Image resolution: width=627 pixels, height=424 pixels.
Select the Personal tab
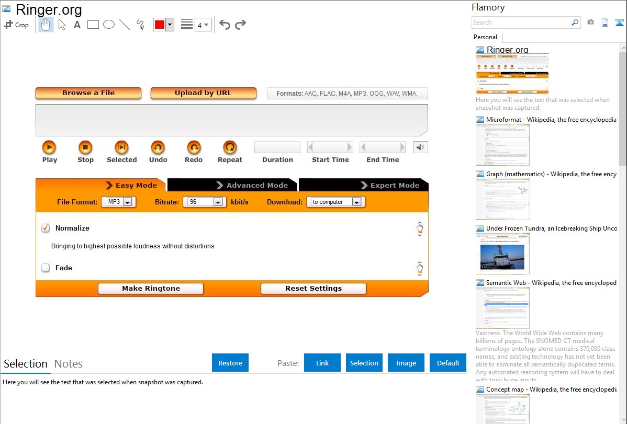pos(486,37)
